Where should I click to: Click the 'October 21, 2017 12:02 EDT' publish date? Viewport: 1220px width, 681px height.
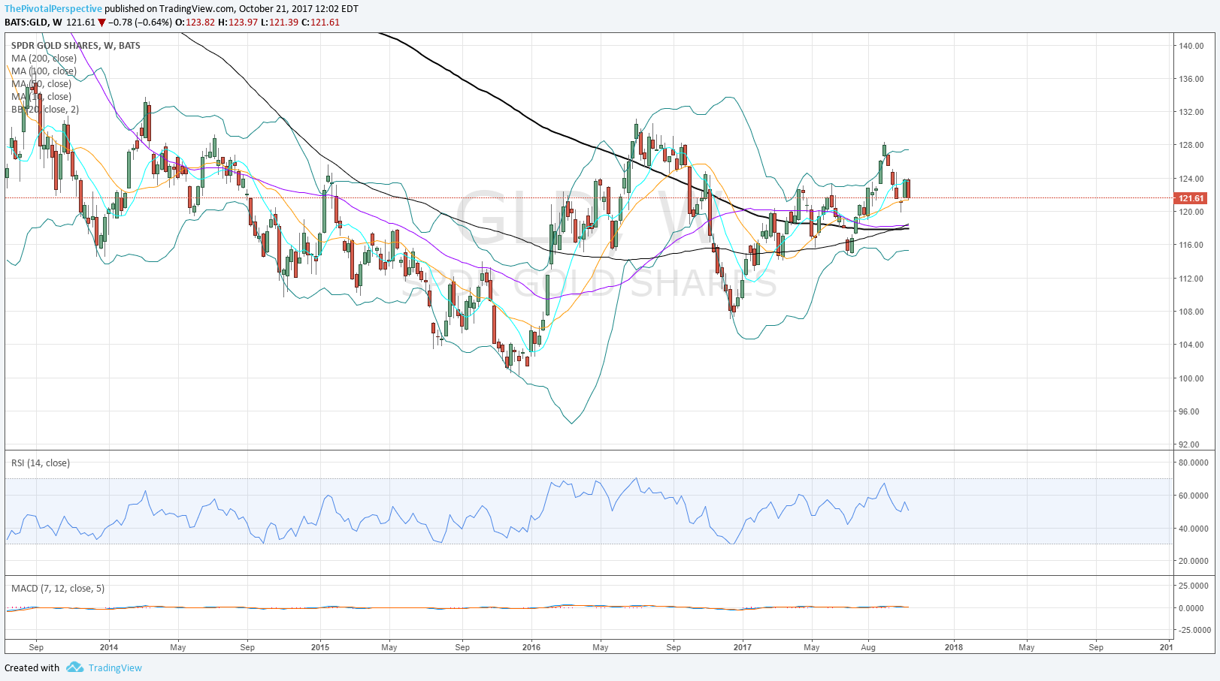click(298, 9)
